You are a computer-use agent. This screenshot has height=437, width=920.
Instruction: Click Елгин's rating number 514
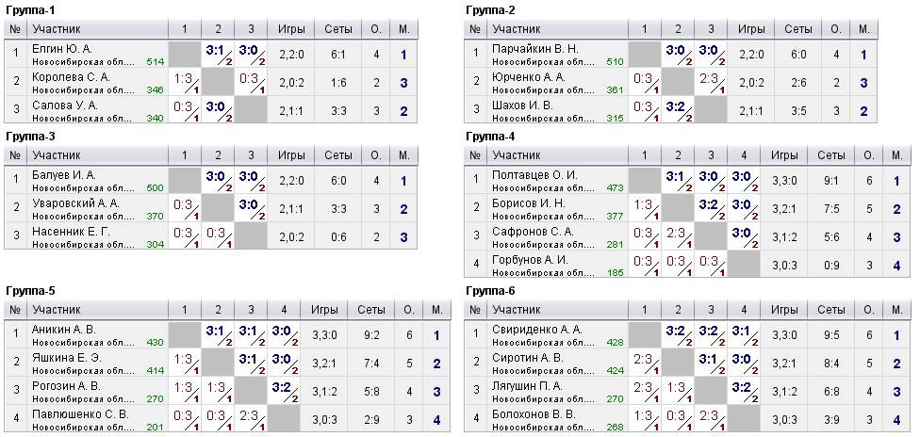156,62
